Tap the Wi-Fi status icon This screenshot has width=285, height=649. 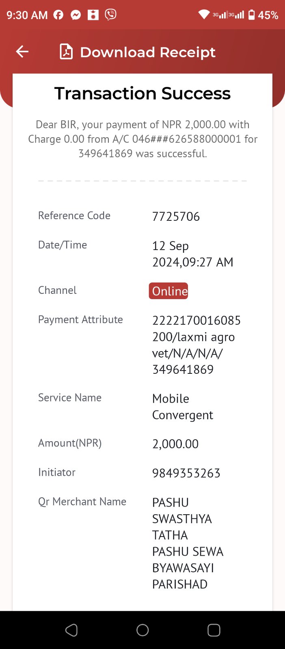(x=204, y=15)
